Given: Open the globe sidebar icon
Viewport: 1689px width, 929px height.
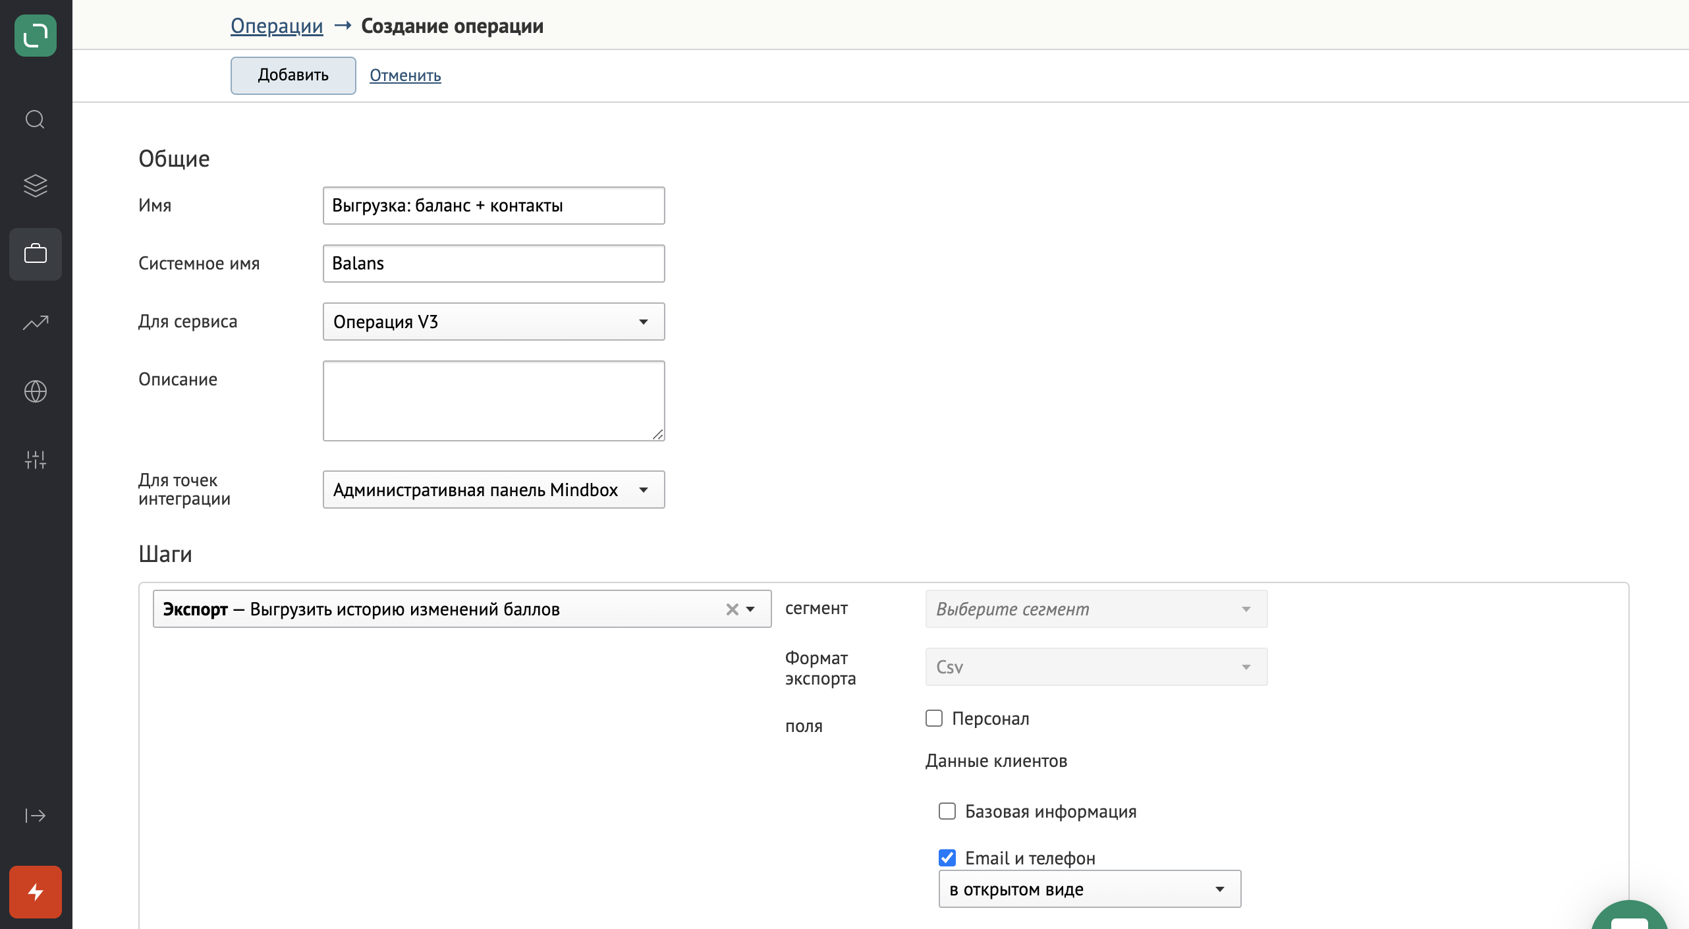Looking at the screenshot, I should tap(36, 391).
